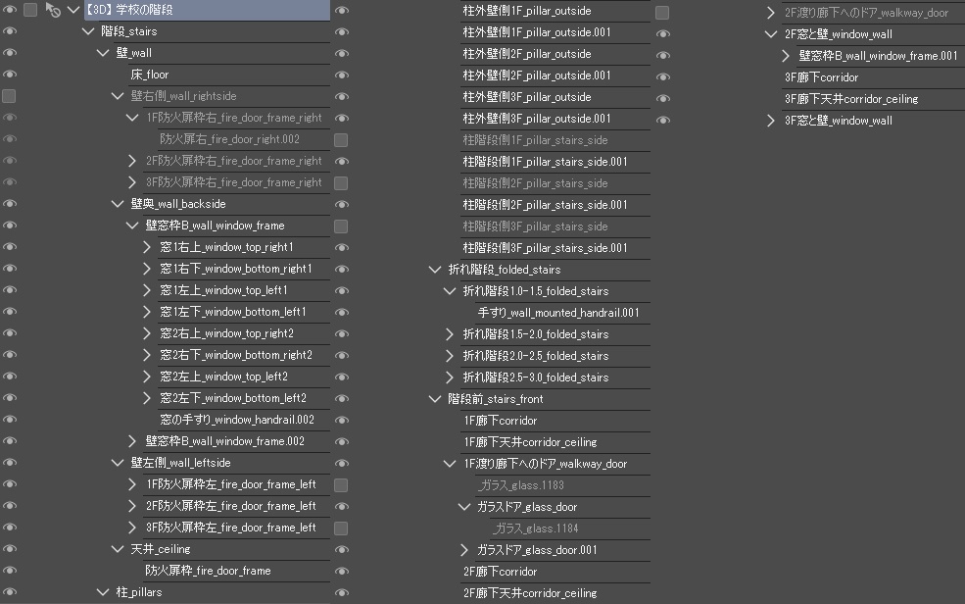Expand 折れ階段2.5-3.0_folded_stairs node

click(x=450, y=377)
